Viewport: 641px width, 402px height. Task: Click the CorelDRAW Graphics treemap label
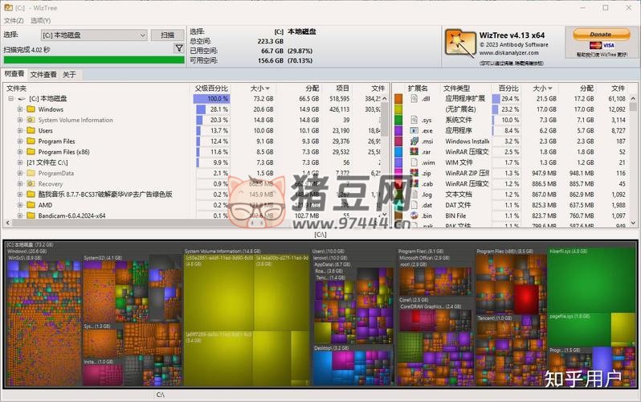click(x=431, y=306)
